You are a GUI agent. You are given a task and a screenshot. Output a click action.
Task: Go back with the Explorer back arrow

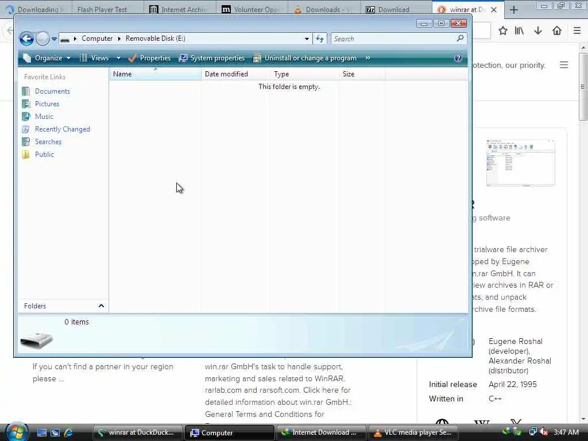(26, 38)
